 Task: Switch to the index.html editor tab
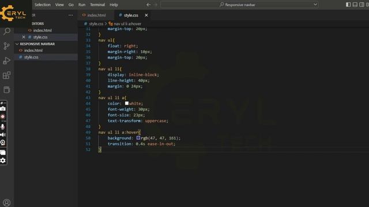pos(96,16)
